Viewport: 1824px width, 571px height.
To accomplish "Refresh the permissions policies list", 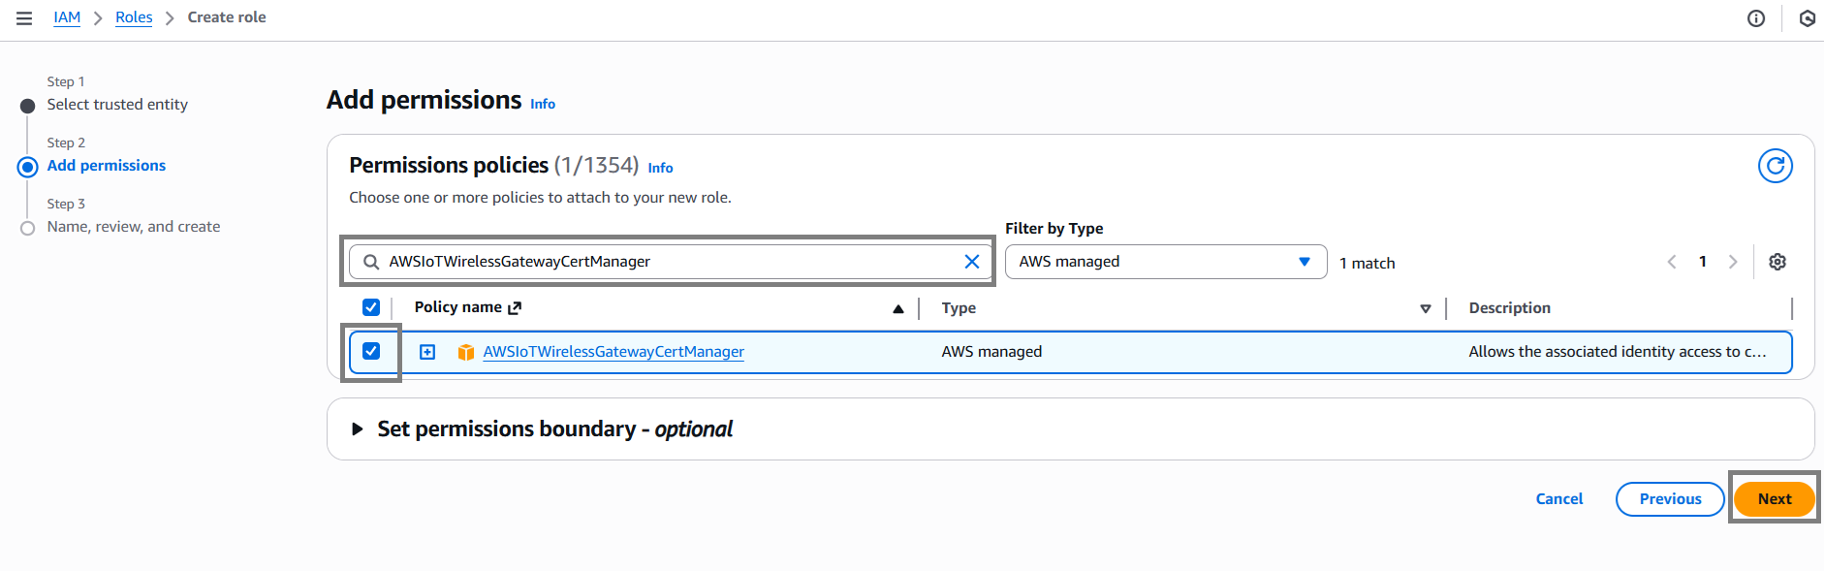I will click(1776, 166).
